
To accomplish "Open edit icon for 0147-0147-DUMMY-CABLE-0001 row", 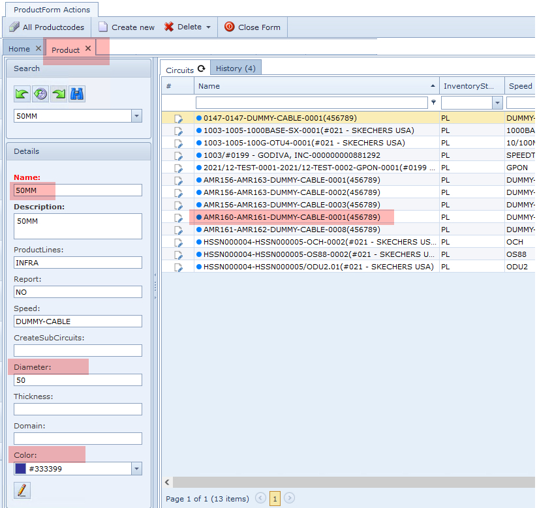I will [178, 118].
